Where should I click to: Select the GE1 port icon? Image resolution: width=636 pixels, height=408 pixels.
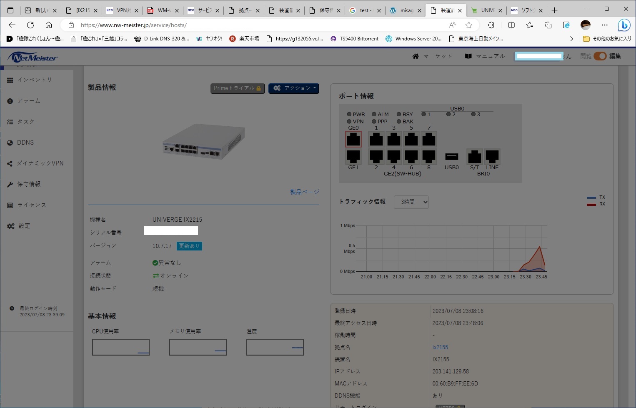(x=353, y=156)
